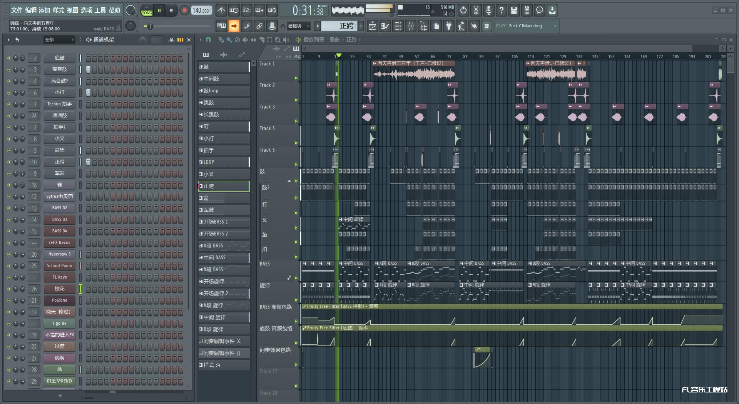This screenshot has width=739, height=404.
Task: Mute BASS 高频包络 track green dot
Action: point(296,322)
